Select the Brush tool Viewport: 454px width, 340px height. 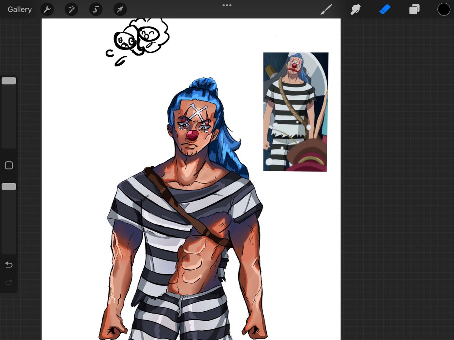tap(326, 9)
